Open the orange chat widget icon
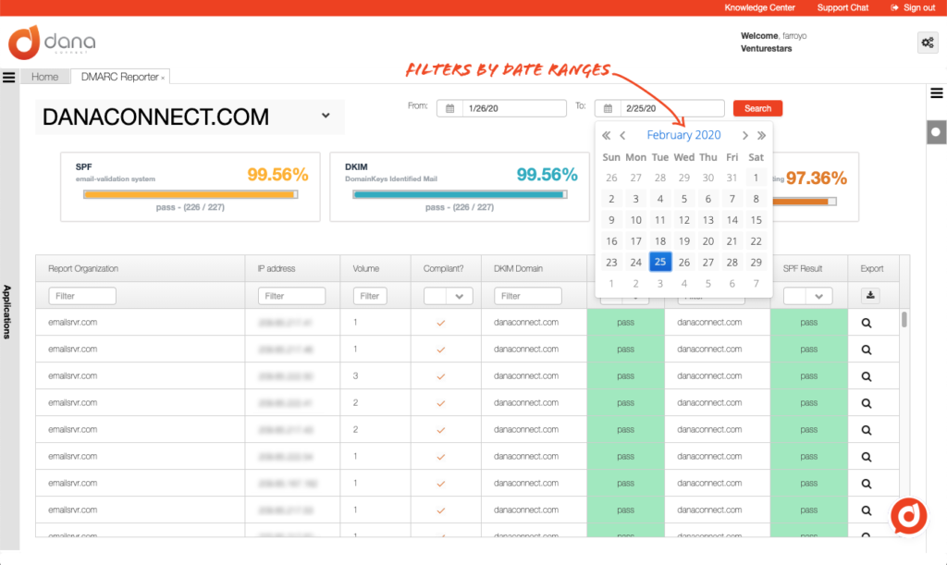Image resolution: width=947 pixels, height=565 pixels. click(x=908, y=517)
